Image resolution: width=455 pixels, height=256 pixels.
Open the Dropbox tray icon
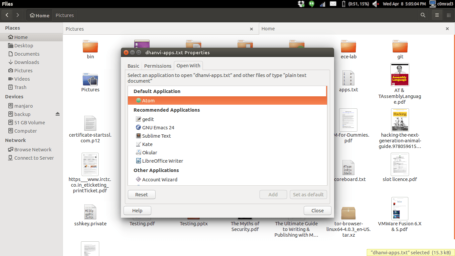(301, 4)
